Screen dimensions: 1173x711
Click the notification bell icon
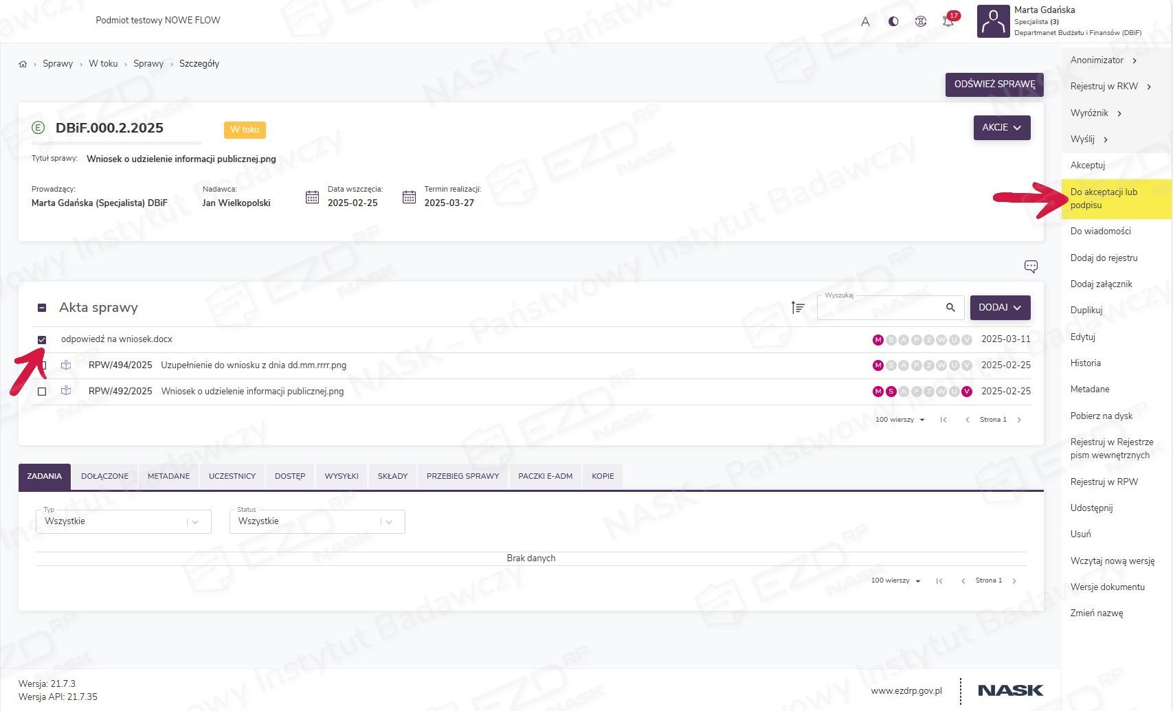click(948, 21)
